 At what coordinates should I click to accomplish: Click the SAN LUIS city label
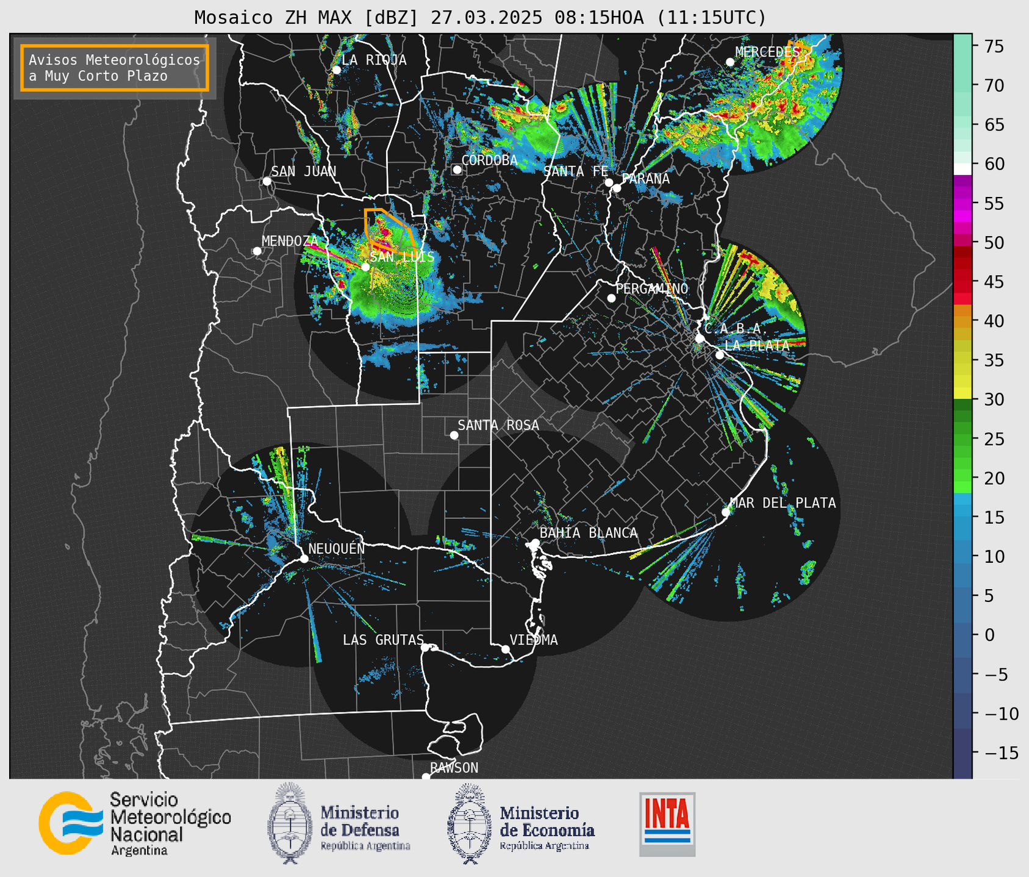coord(402,257)
